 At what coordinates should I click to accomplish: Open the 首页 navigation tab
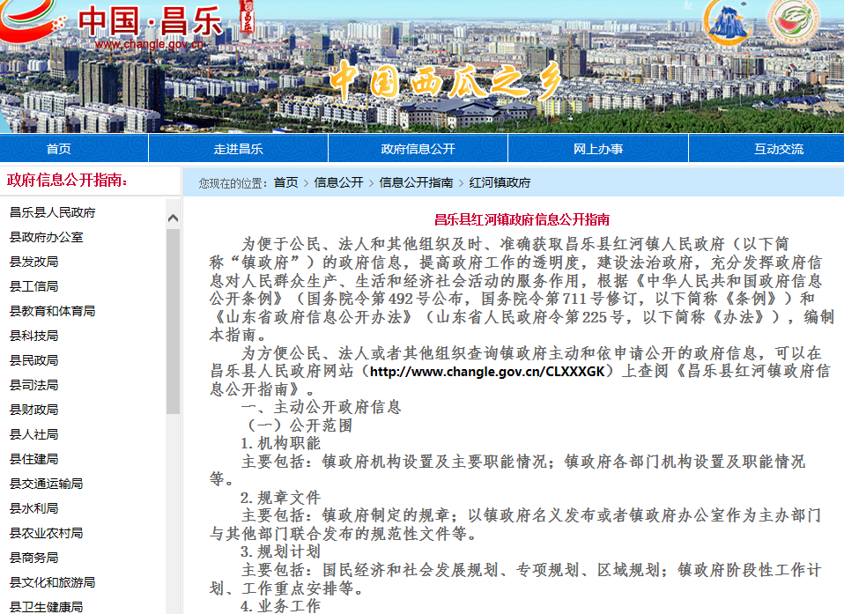tap(59, 149)
